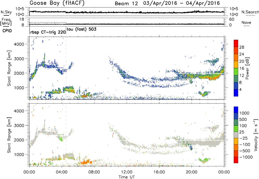
Task: Click the '28' value on Power color bar
Action: point(242,47)
